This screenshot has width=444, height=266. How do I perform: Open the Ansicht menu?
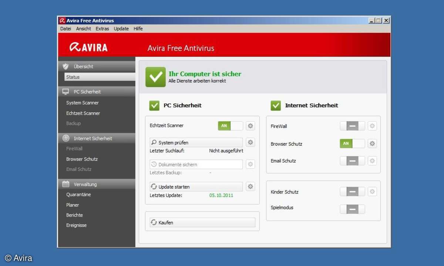(84, 29)
